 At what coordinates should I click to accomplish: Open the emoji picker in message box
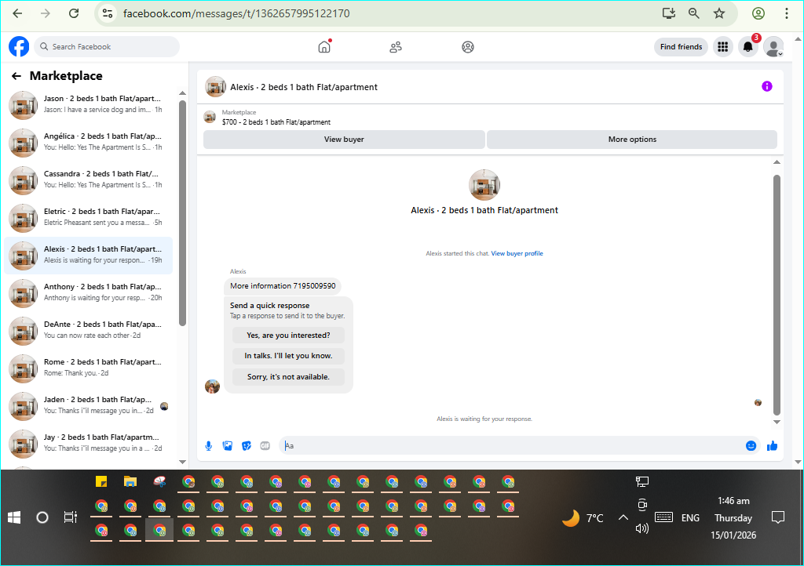(751, 446)
